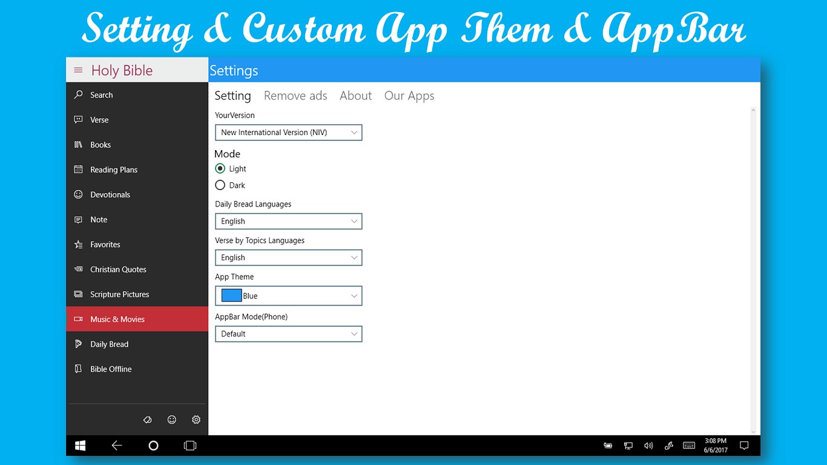Screen dimensions: 827x465
Task: Open Scripture Pictures in sidebar
Action: click(x=137, y=294)
